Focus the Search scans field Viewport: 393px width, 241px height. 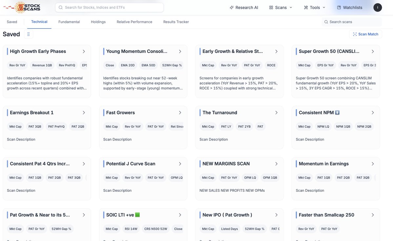click(x=352, y=22)
